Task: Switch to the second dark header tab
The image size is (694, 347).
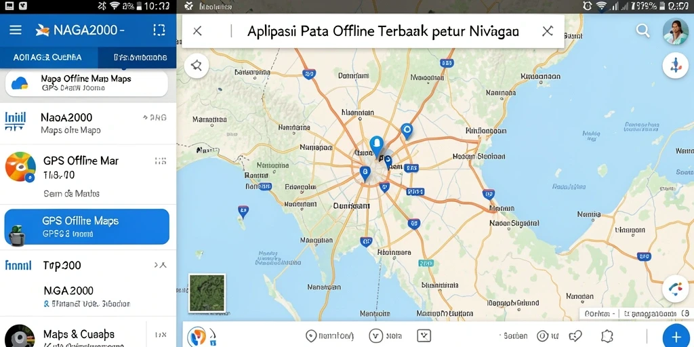Action: [x=137, y=58]
